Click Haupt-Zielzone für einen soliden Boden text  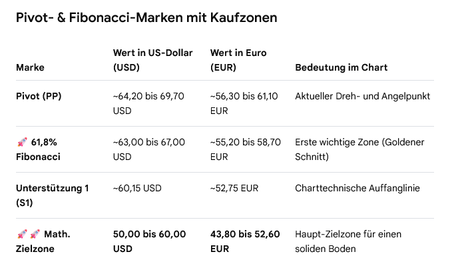click(x=348, y=241)
